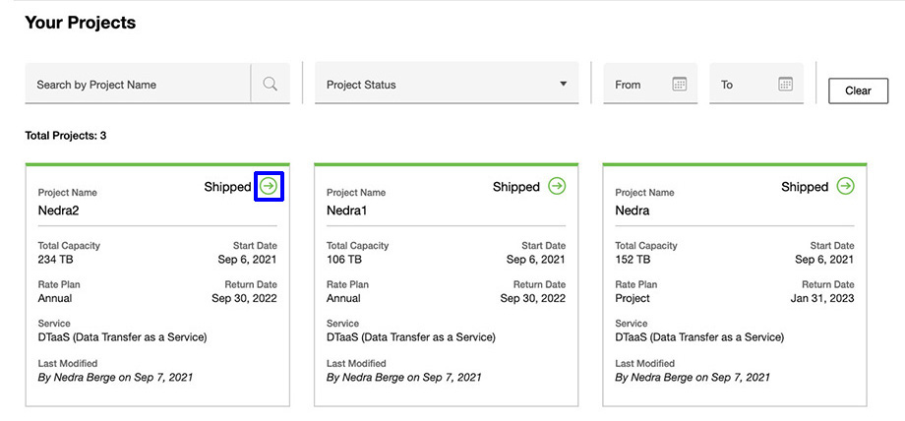The width and height of the screenshot is (905, 421).
Task: Click the search magnifier icon
Action: point(270,85)
